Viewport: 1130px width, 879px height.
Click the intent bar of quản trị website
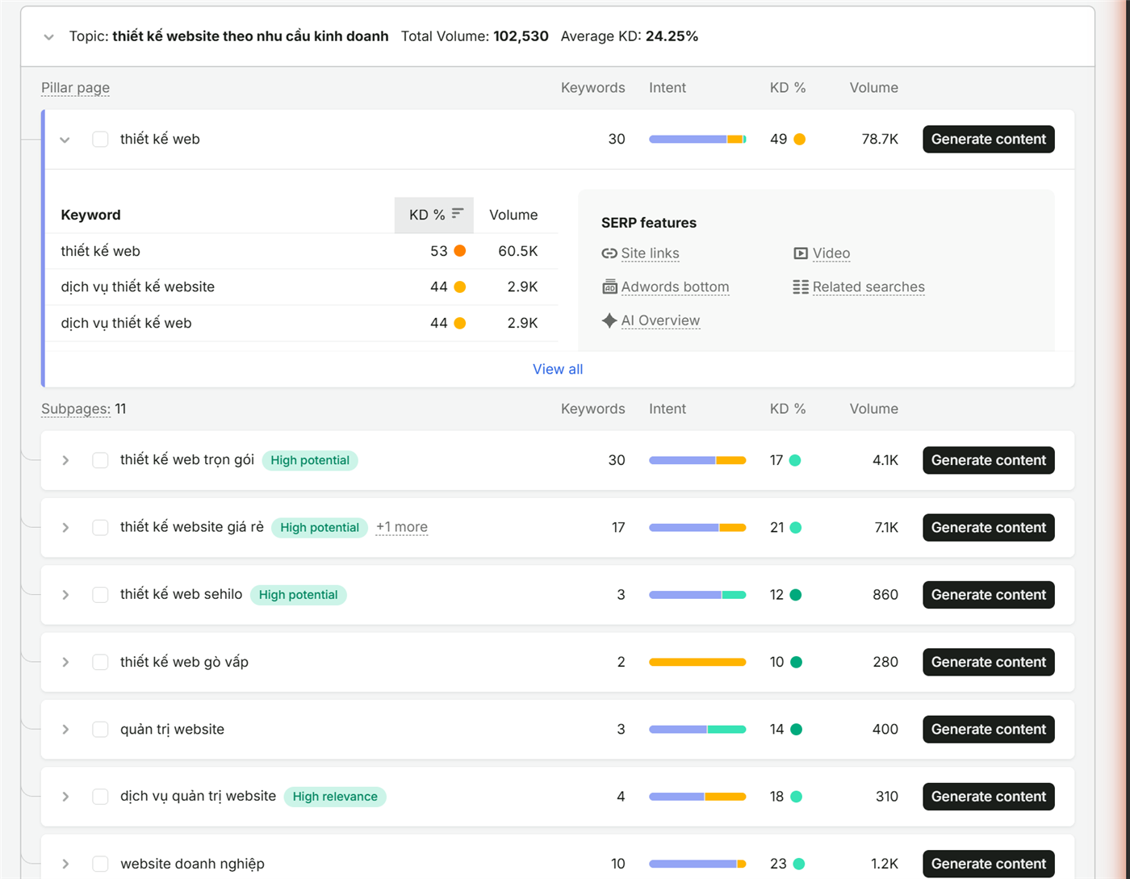click(697, 730)
